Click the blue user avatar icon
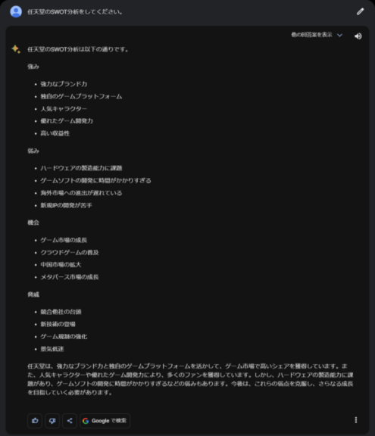This screenshot has width=375, height=436. pos(16,11)
